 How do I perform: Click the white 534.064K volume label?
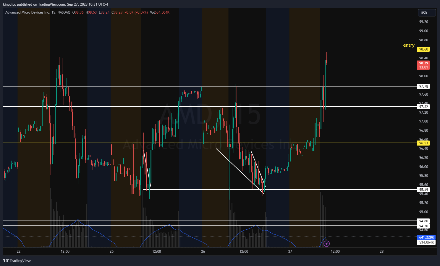point(426,242)
